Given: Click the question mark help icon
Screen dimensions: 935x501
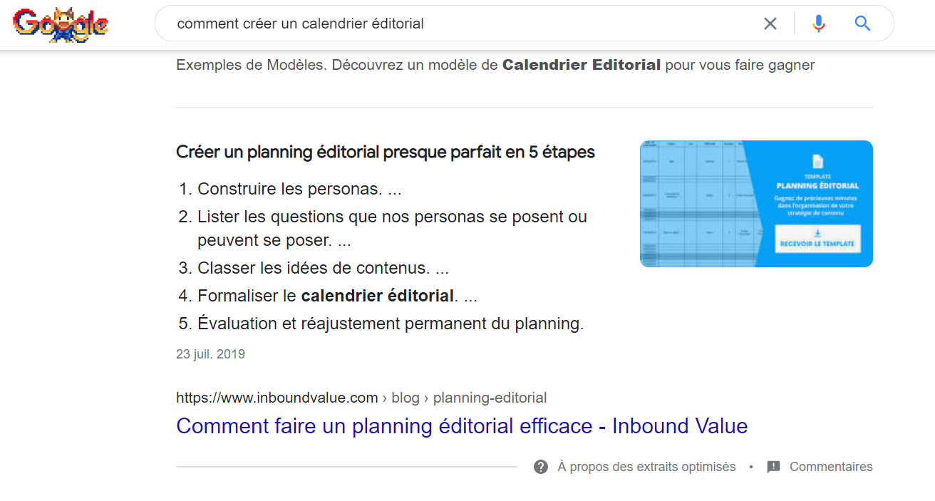Looking at the screenshot, I should tap(541, 467).
